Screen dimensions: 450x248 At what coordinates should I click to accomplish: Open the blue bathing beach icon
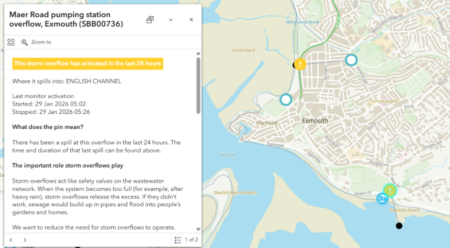[382, 199]
